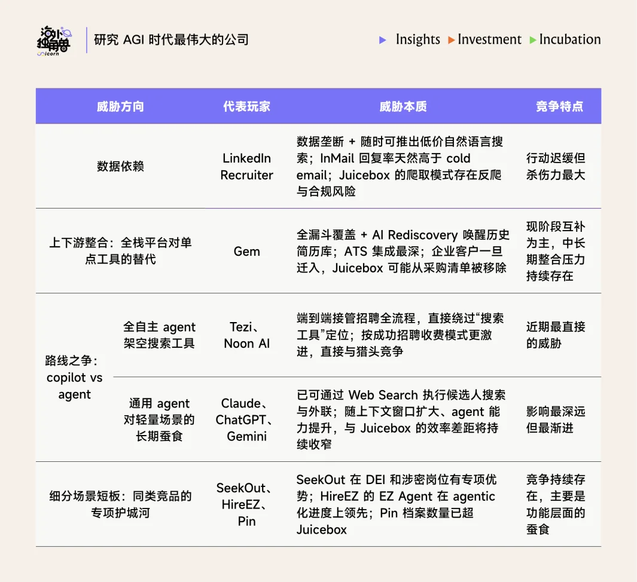637x582 pixels.
Task: Click the purple 威胁本质 header bar
Action: point(403,106)
